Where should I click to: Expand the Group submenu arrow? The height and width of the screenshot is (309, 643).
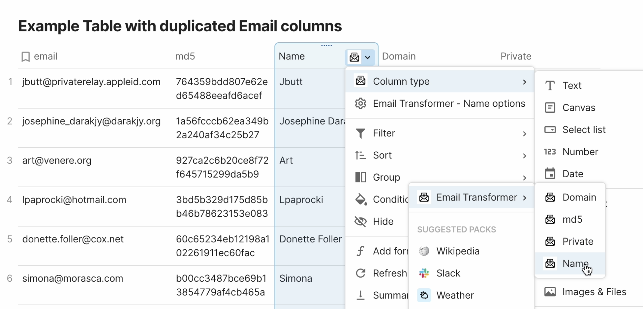[524, 178]
